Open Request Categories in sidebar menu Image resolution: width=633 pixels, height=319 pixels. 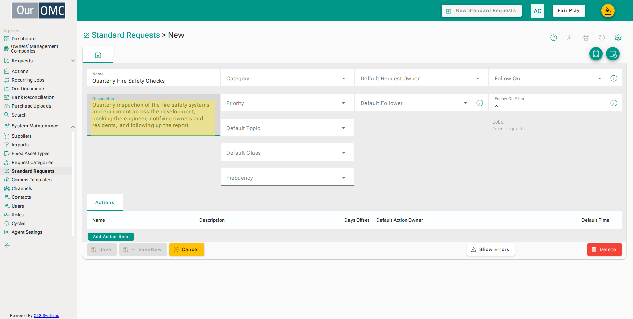click(x=32, y=162)
